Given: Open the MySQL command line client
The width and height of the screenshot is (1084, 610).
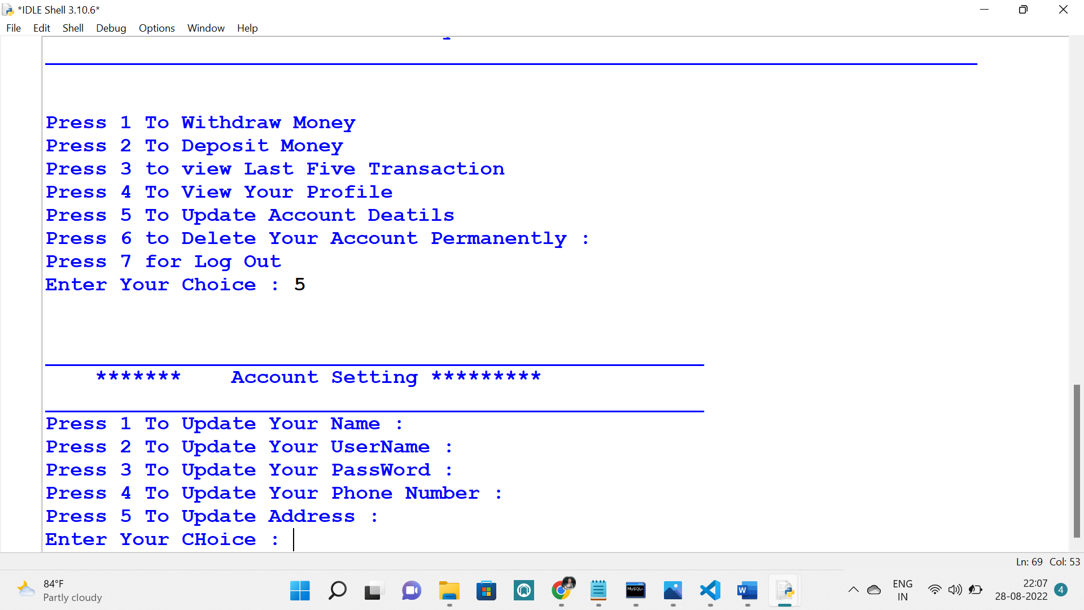Looking at the screenshot, I should [x=636, y=591].
